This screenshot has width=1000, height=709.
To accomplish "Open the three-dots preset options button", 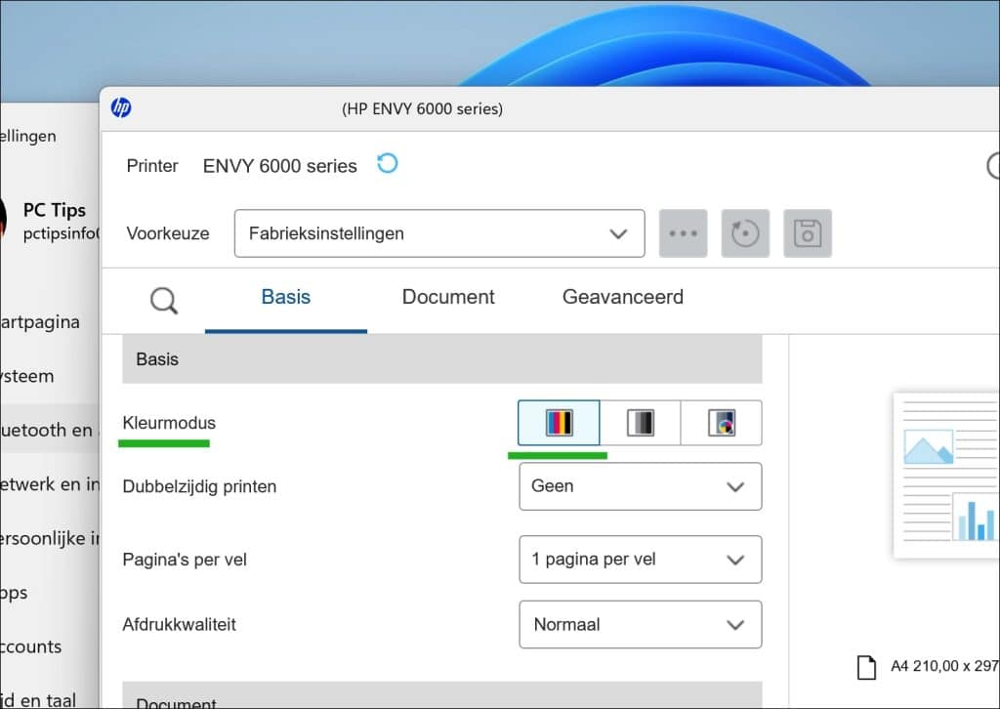I will click(x=683, y=233).
